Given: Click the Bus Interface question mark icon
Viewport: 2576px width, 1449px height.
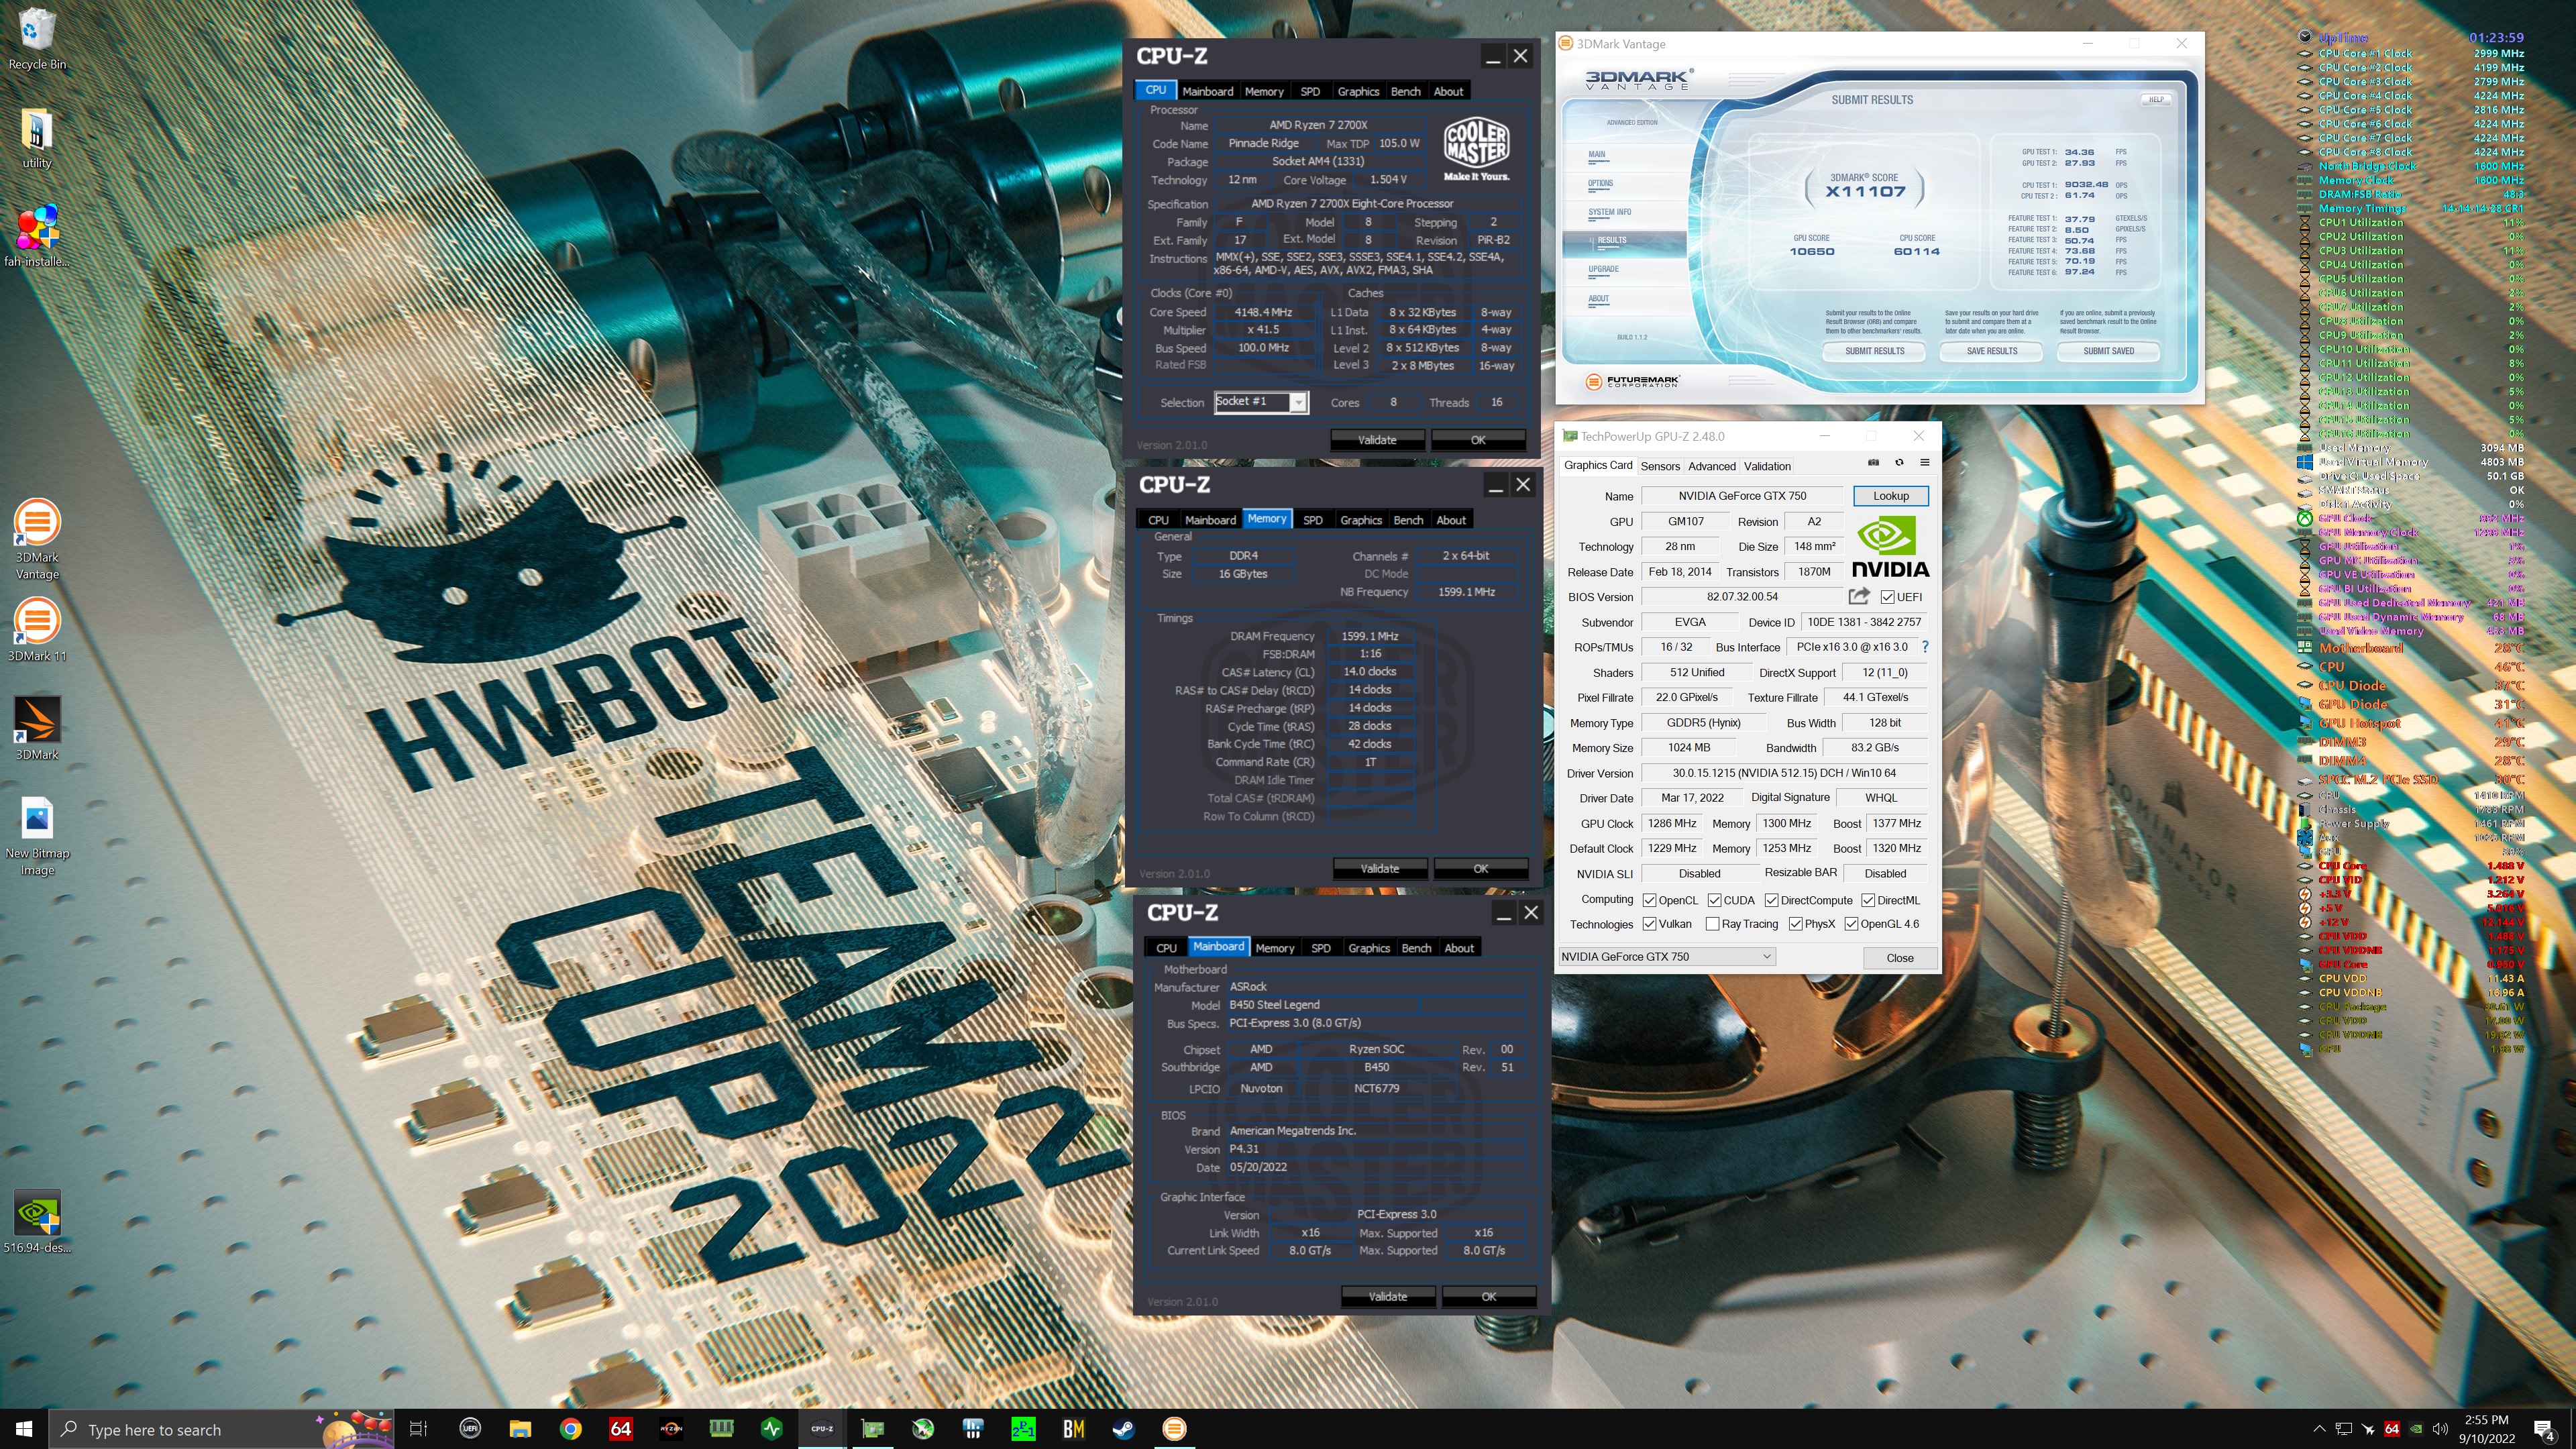Looking at the screenshot, I should pyautogui.click(x=1925, y=647).
